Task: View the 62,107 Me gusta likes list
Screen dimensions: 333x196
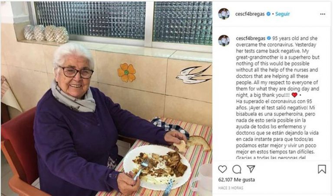Action: (x=237, y=180)
